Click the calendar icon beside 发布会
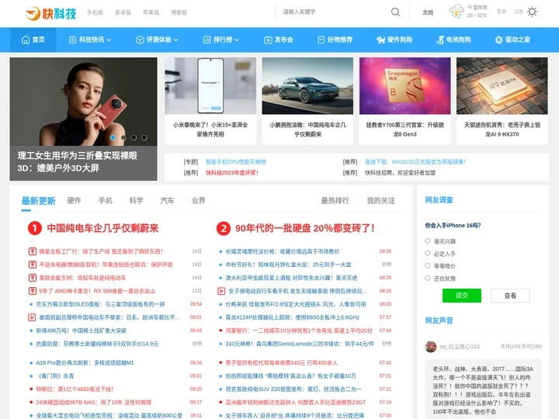Image resolution: width=559 pixels, height=419 pixels. pos(268,40)
